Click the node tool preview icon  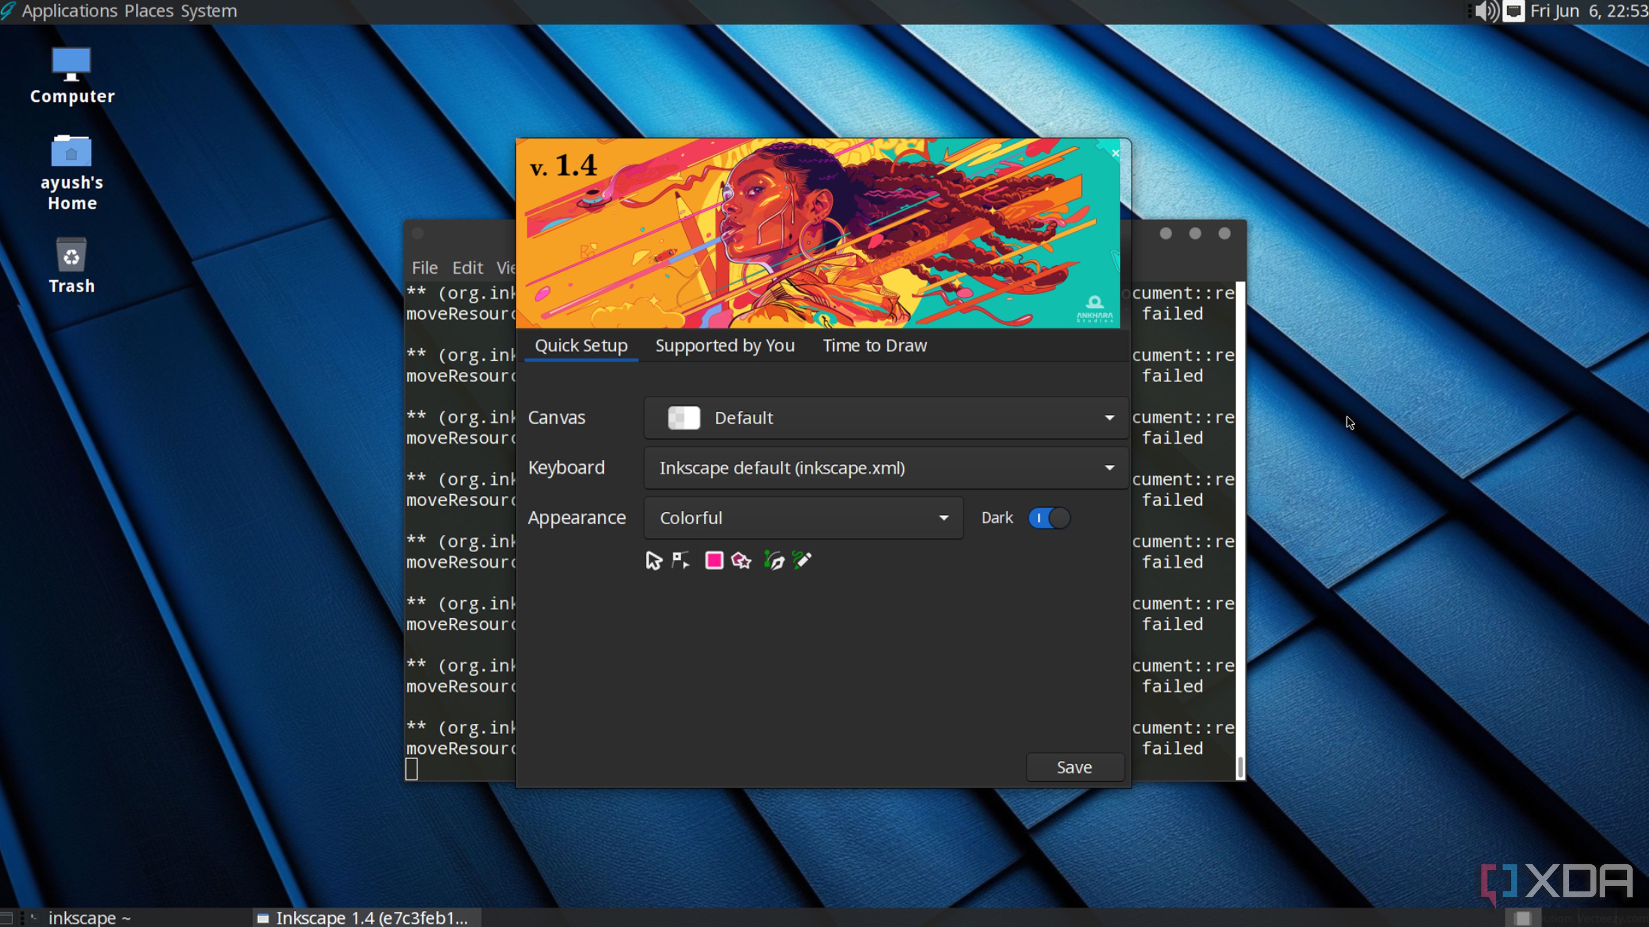tap(680, 560)
